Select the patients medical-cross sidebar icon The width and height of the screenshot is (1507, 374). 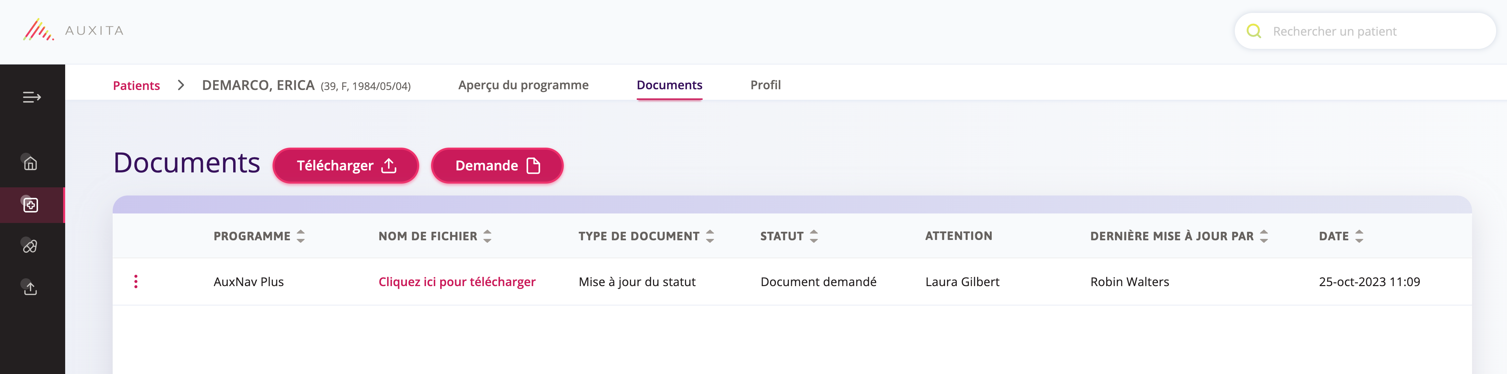(x=31, y=205)
